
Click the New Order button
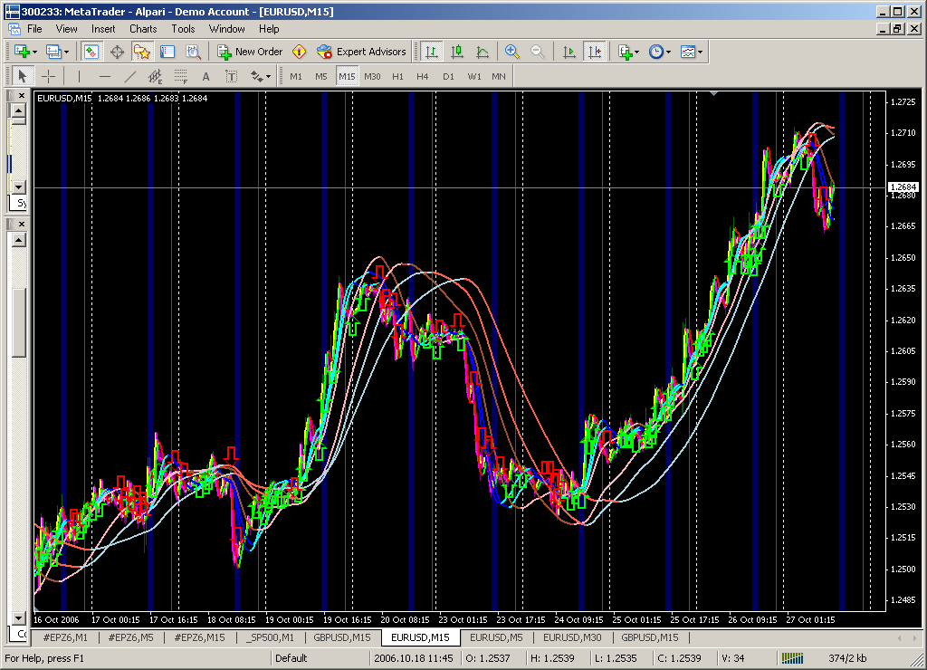[x=250, y=52]
